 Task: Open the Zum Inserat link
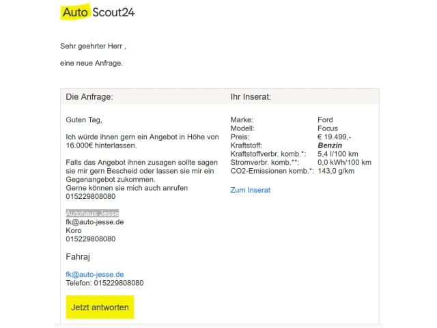pos(251,190)
